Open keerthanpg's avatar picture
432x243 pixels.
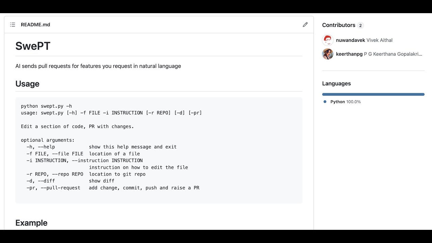click(x=328, y=54)
